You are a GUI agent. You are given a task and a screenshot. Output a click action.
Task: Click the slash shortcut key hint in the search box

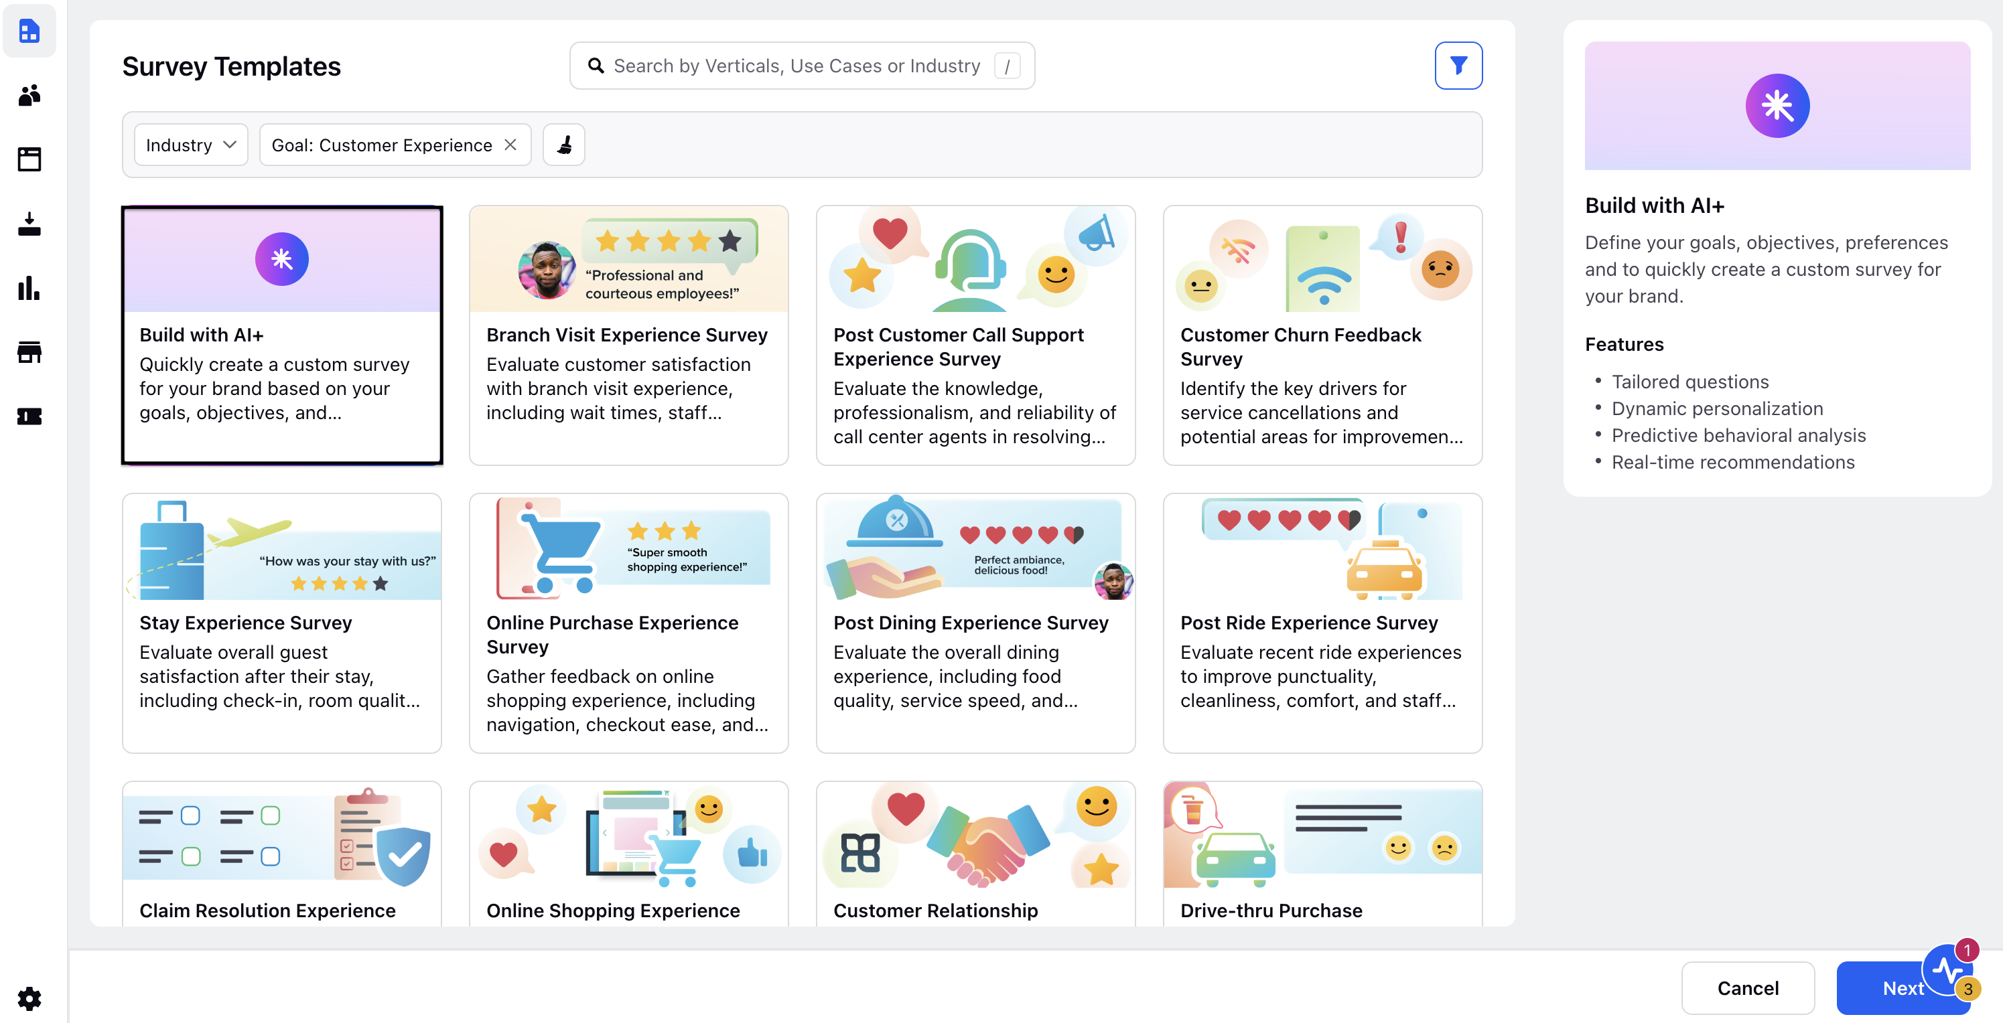coord(1007,66)
